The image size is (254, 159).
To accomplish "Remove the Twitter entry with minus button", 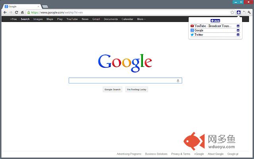I will [x=238, y=35].
